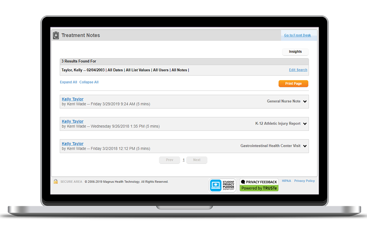Open Kelly Taylor's General Nurse Note record
The height and width of the screenshot is (241, 367).
72,99
